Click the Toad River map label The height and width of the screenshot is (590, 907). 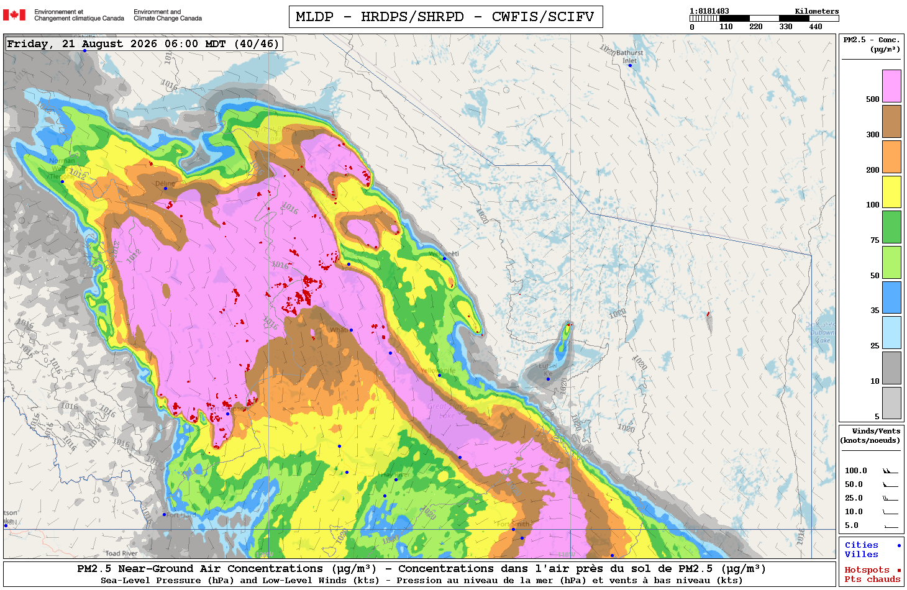point(122,553)
